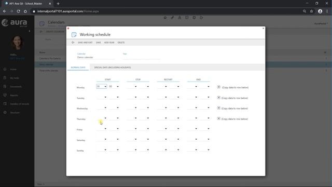Viewport: 332px width, 187px height.
Task: Click Save and Exit in the dialog toolbar
Action: (x=85, y=43)
